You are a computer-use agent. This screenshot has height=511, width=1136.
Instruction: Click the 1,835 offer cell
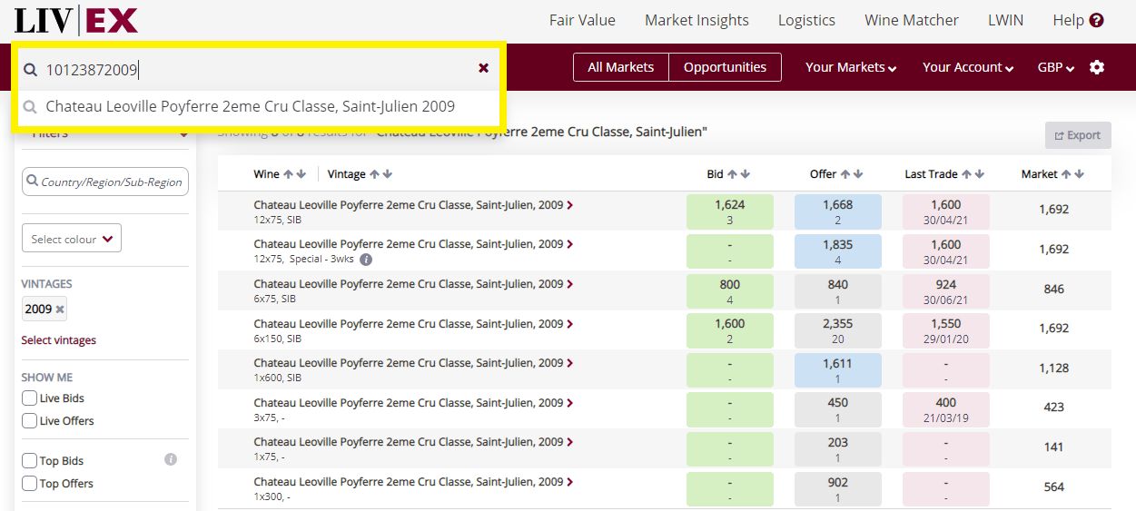point(838,251)
